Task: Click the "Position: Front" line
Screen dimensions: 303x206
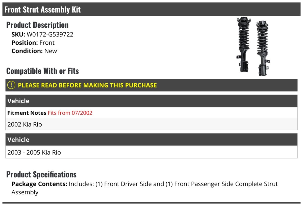Action: click(33, 43)
